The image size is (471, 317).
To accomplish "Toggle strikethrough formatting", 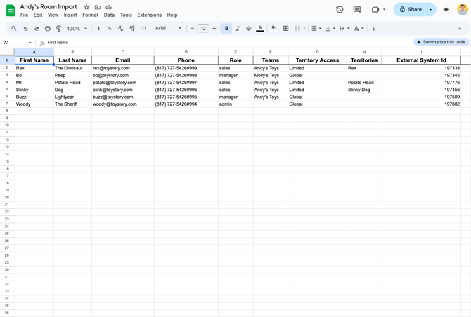I will click(249, 29).
